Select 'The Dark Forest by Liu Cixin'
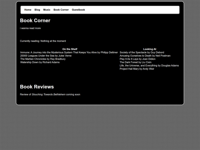Screen dimensions: 200x150 click(x=136, y=62)
